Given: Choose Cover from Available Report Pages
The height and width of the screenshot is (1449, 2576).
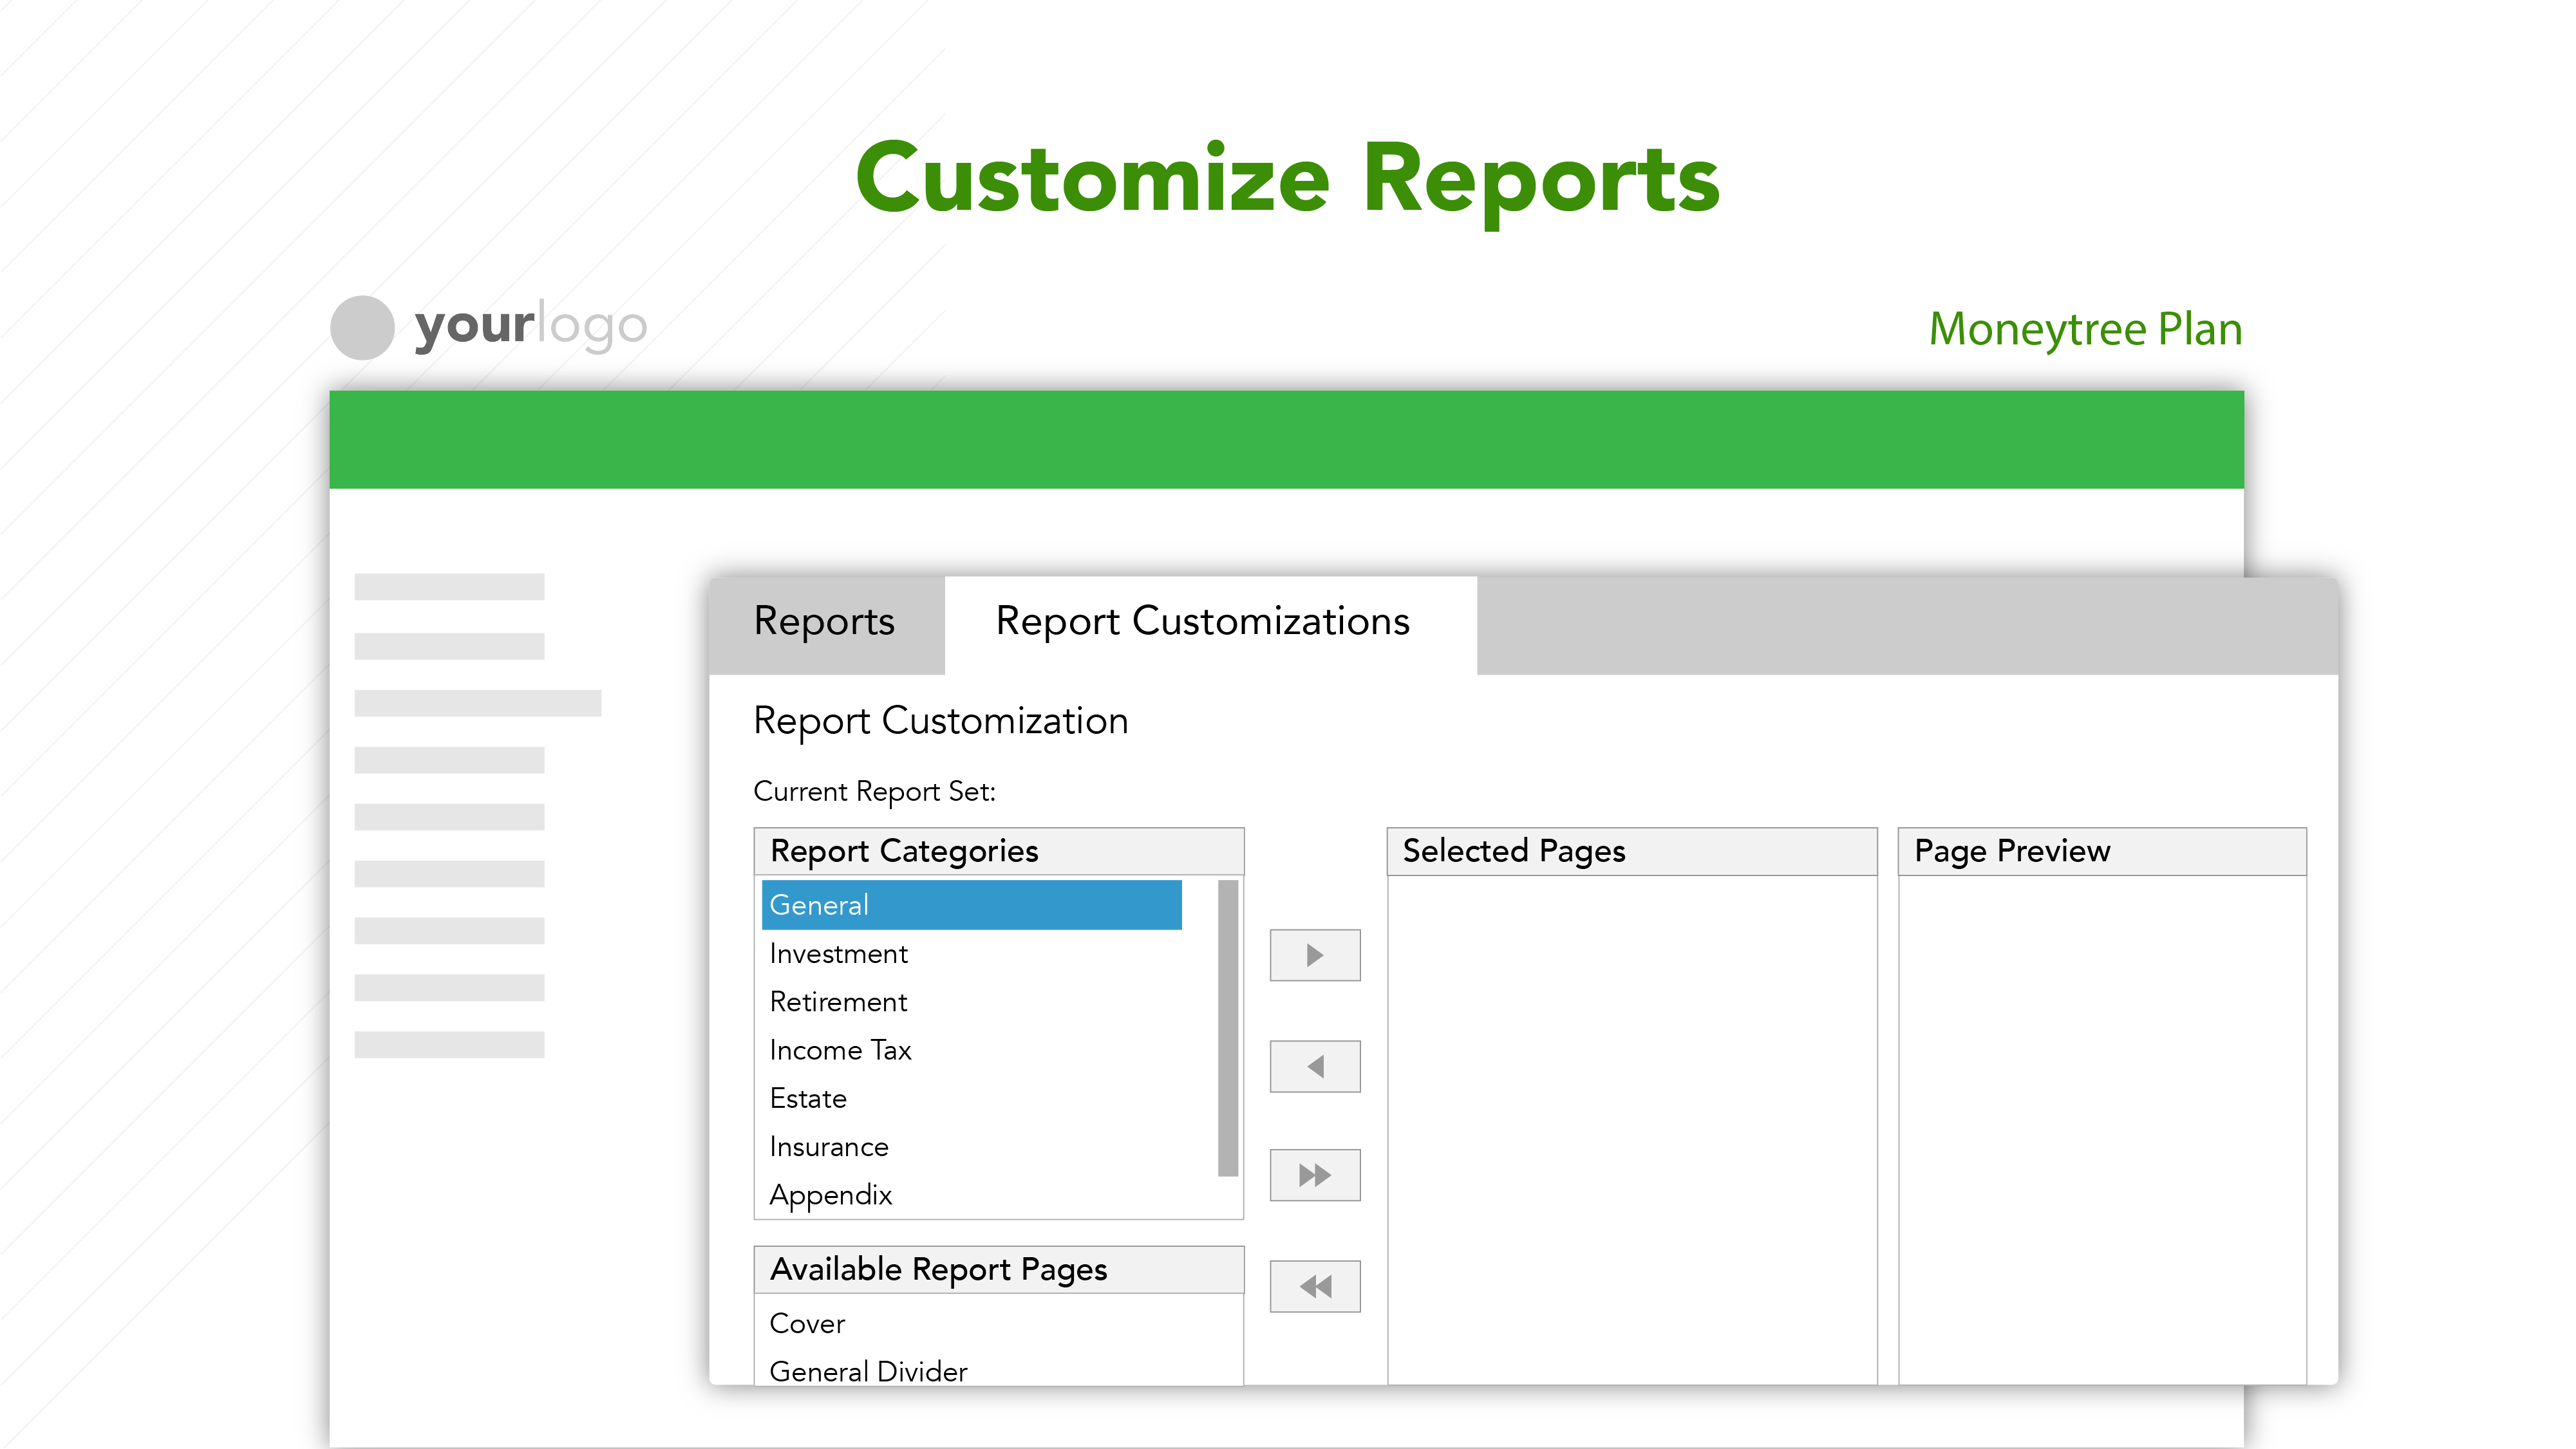Looking at the screenshot, I should [806, 1323].
